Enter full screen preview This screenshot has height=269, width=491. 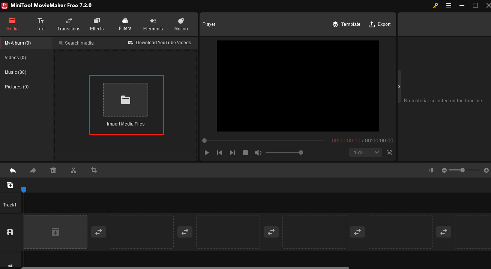click(389, 152)
